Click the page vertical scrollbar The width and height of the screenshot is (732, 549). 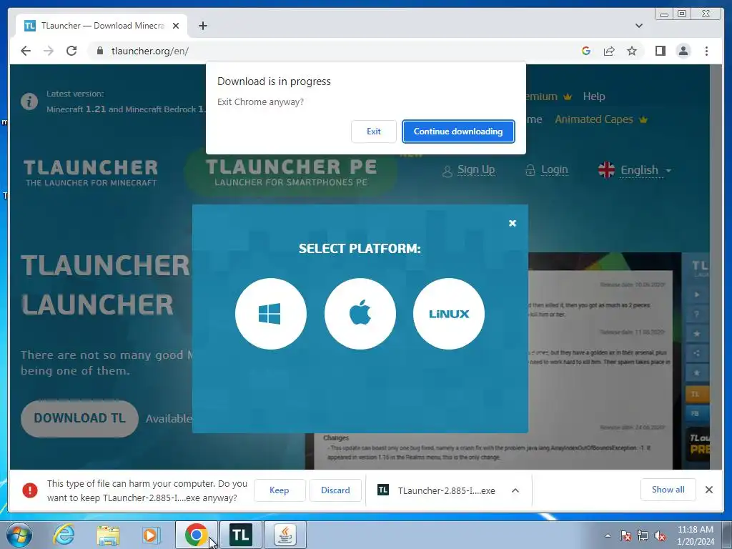click(x=716, y=267)
